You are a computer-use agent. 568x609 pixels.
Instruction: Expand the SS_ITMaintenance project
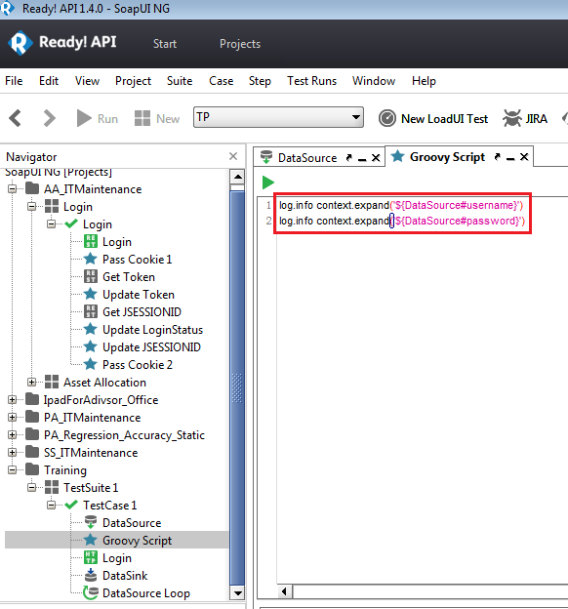point(12,453)
